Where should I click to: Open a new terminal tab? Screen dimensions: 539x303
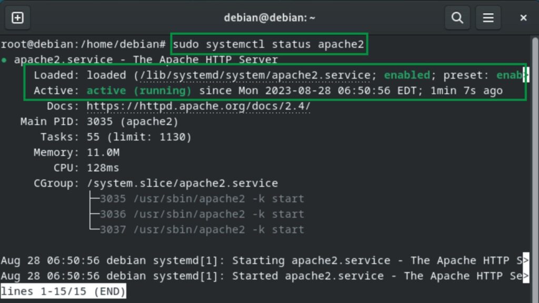tap(17, 17)
